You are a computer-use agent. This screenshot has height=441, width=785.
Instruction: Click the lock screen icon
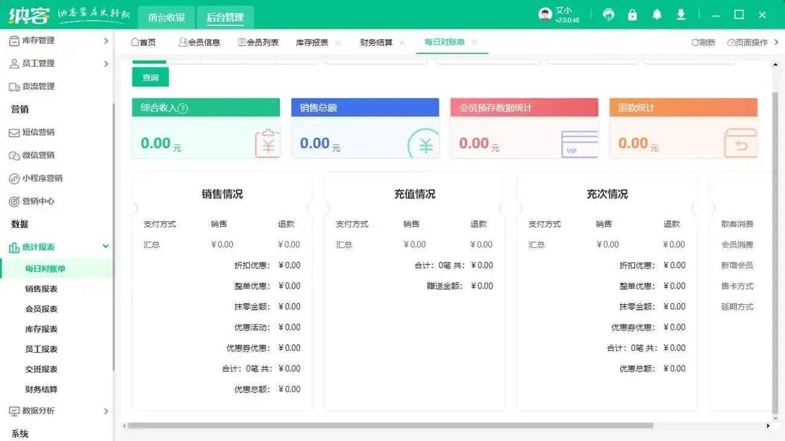point(632,15)
